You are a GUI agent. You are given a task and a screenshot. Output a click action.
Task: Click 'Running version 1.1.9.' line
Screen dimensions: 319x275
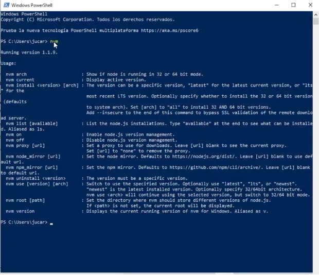click(29, 53)
